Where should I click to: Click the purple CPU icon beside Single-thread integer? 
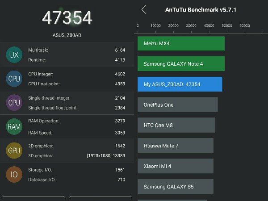[14, 103]
